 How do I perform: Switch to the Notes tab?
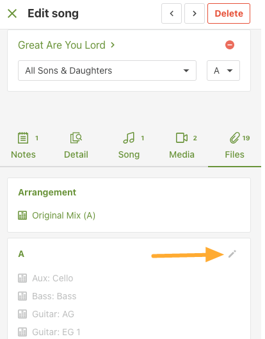24,145
